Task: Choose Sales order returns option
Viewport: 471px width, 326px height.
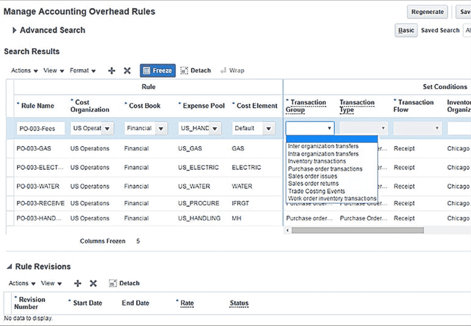Action: point(313,183)
